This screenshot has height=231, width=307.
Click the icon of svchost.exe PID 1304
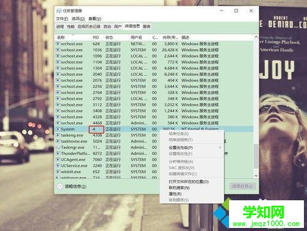pos(58,68)
